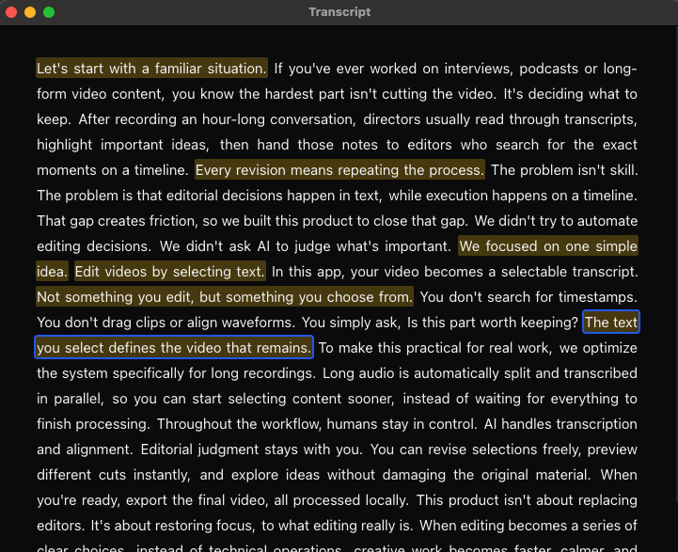Unselect the highlighted "Edit videos by selecting text." sentence
Image resolution: width=678 pixels, height=552 pixels.
tap(170, 272)
